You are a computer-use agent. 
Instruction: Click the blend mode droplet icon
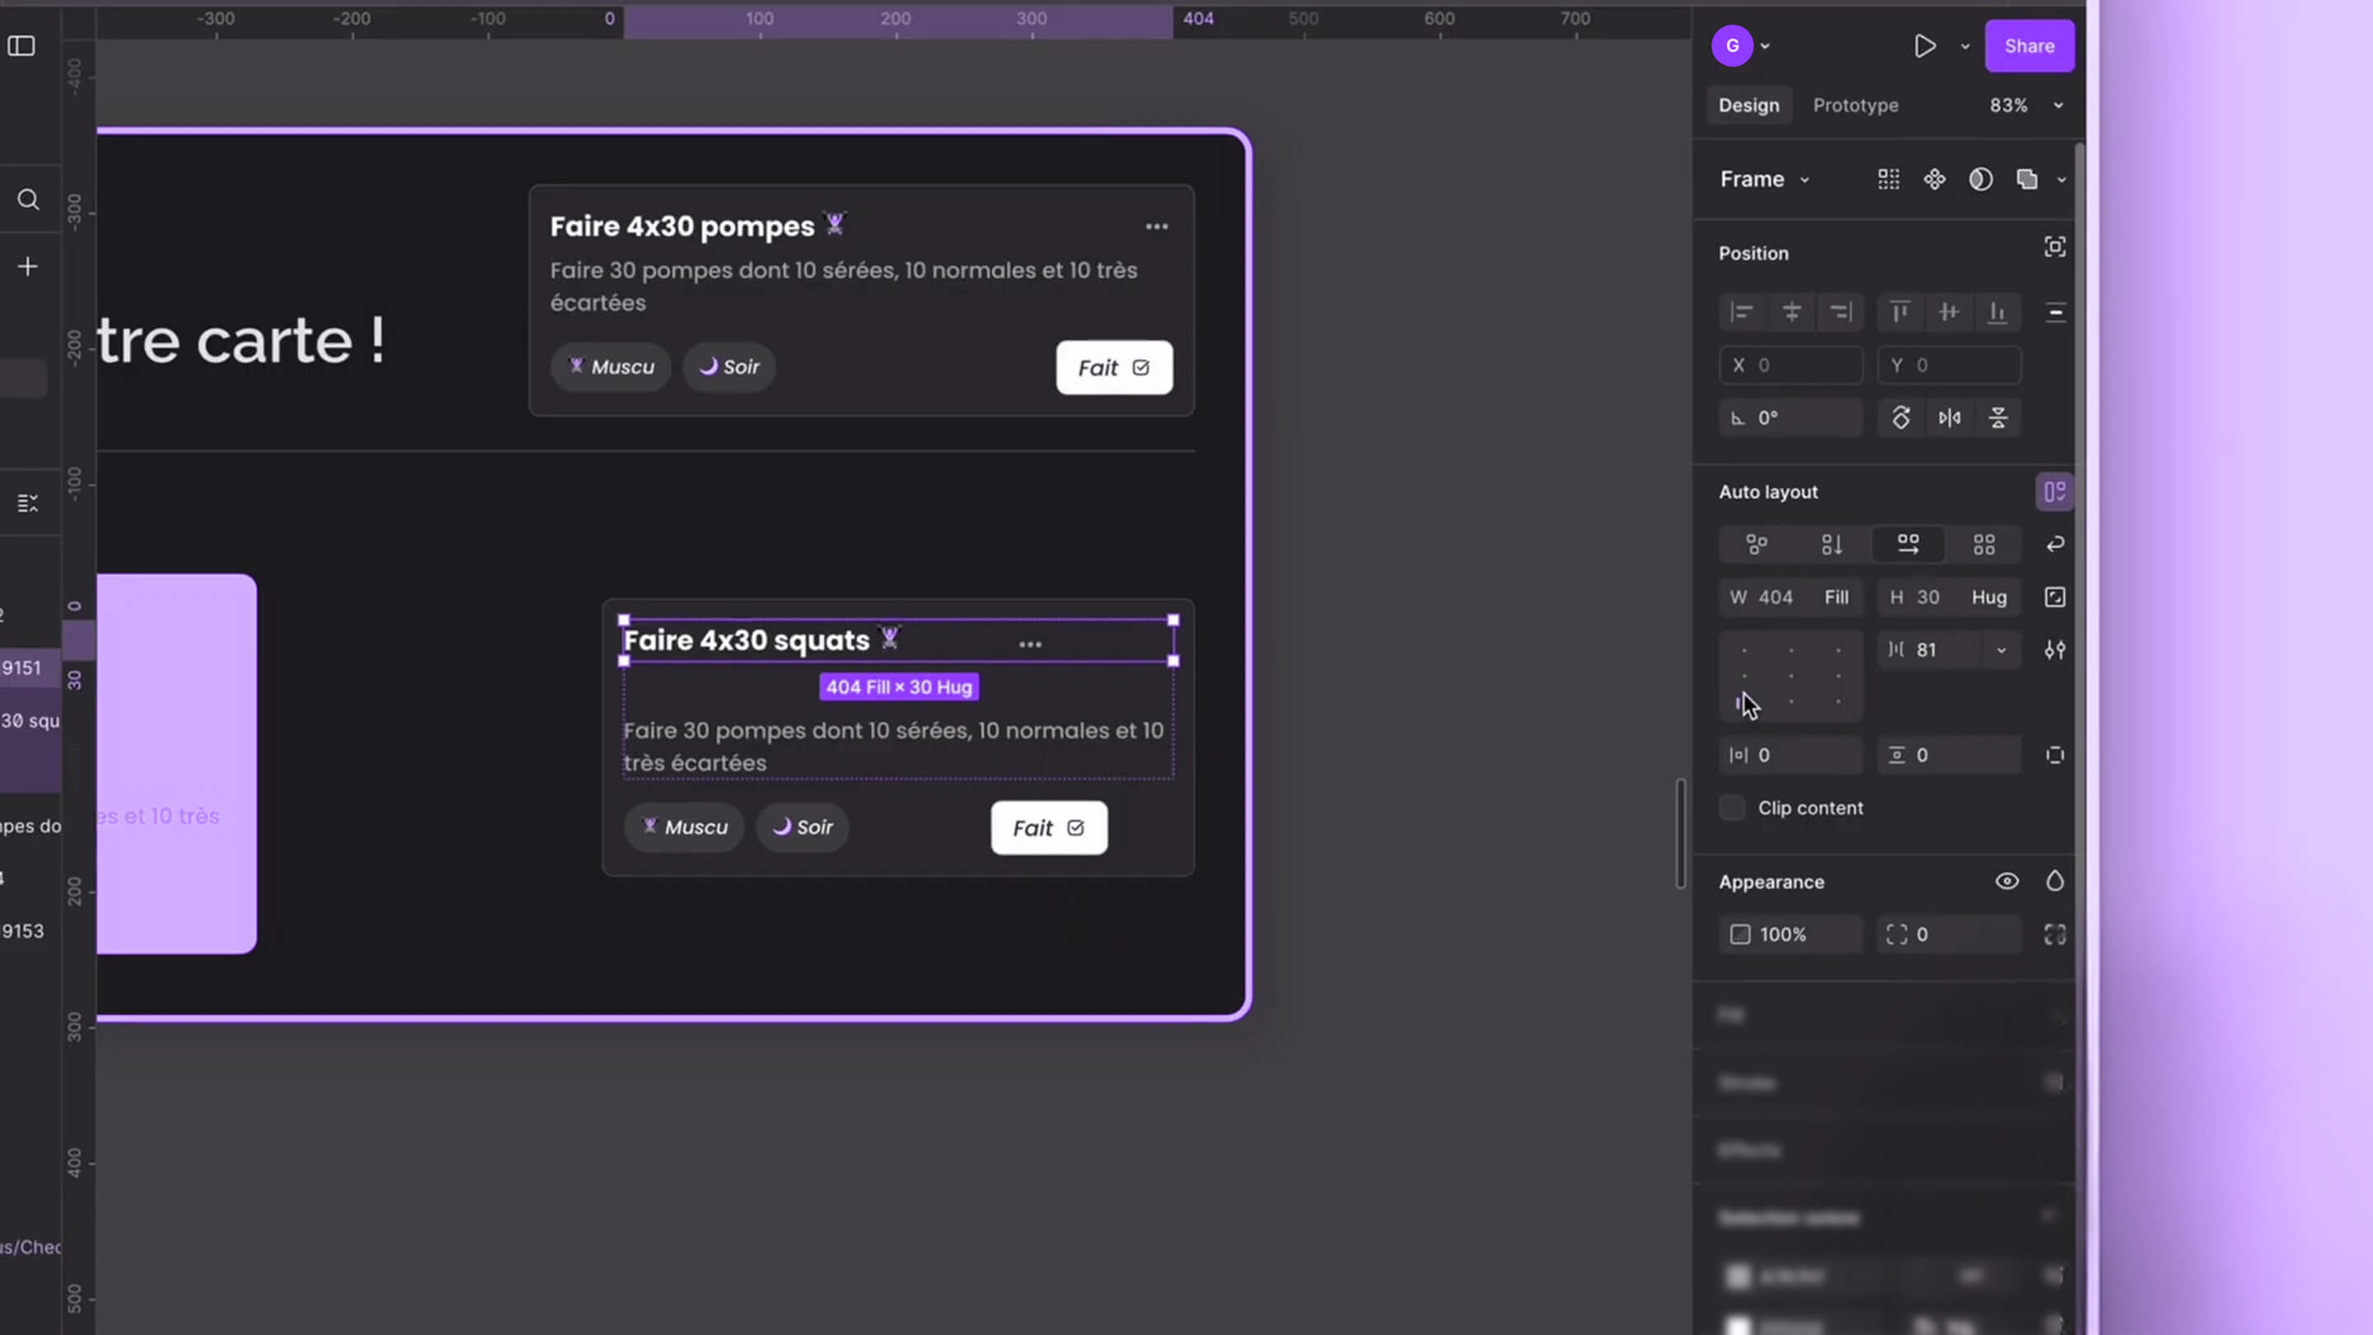(x=2055, y=881)
